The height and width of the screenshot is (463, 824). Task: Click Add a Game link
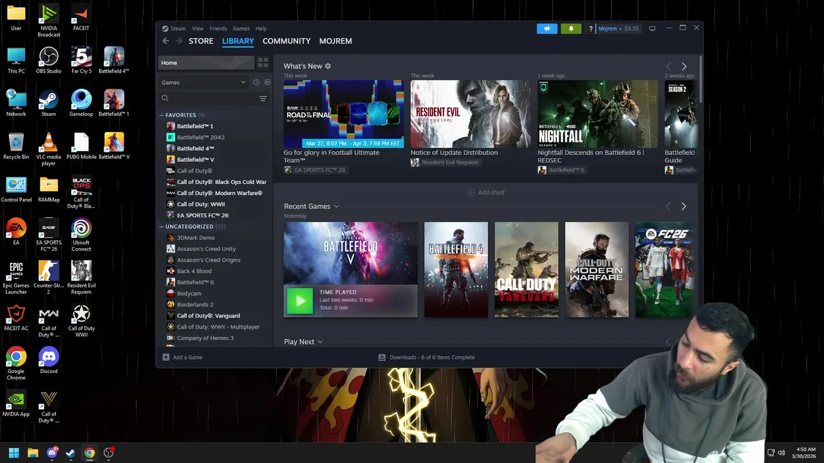[187, 357]
